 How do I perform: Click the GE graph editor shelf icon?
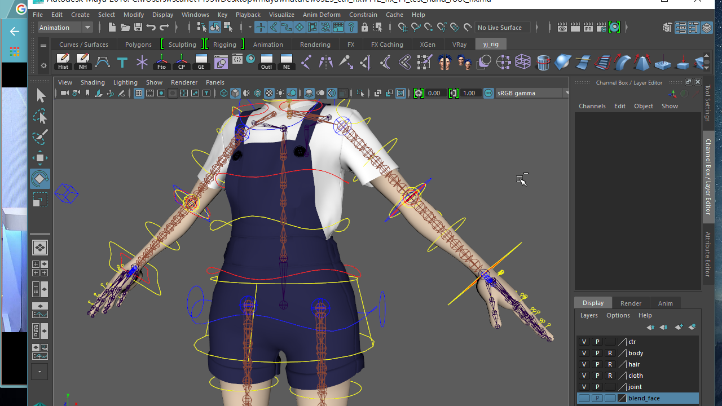coord(201,61)
